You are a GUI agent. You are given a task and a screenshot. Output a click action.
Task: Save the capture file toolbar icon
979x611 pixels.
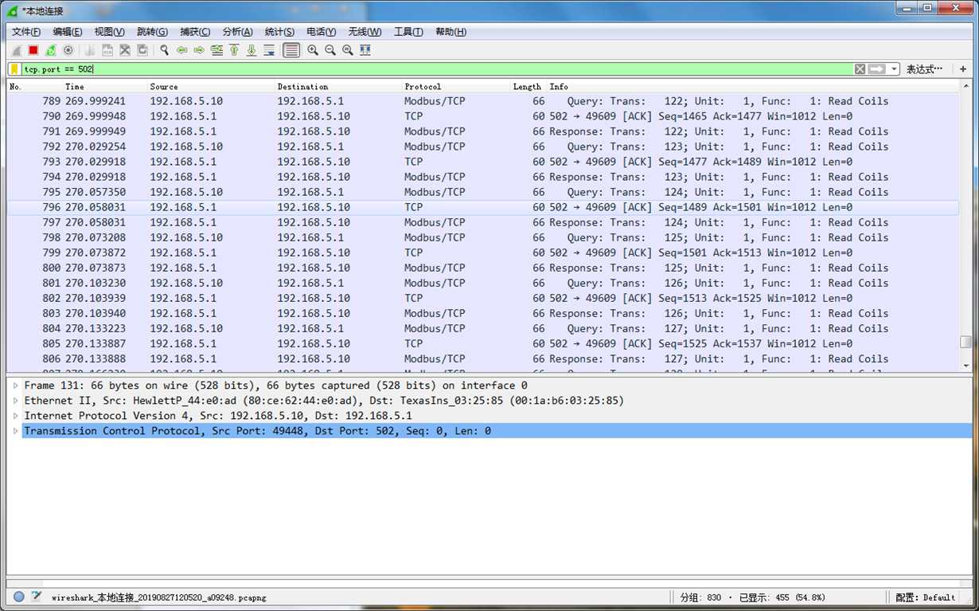point(107,50)
